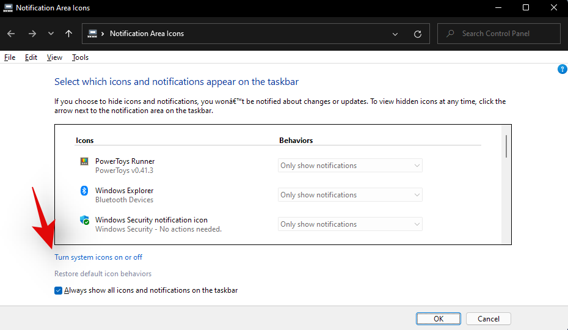This screenshot has height=330, width=568.
Task: Go back using the back arrow
Action: pos(11,34)
